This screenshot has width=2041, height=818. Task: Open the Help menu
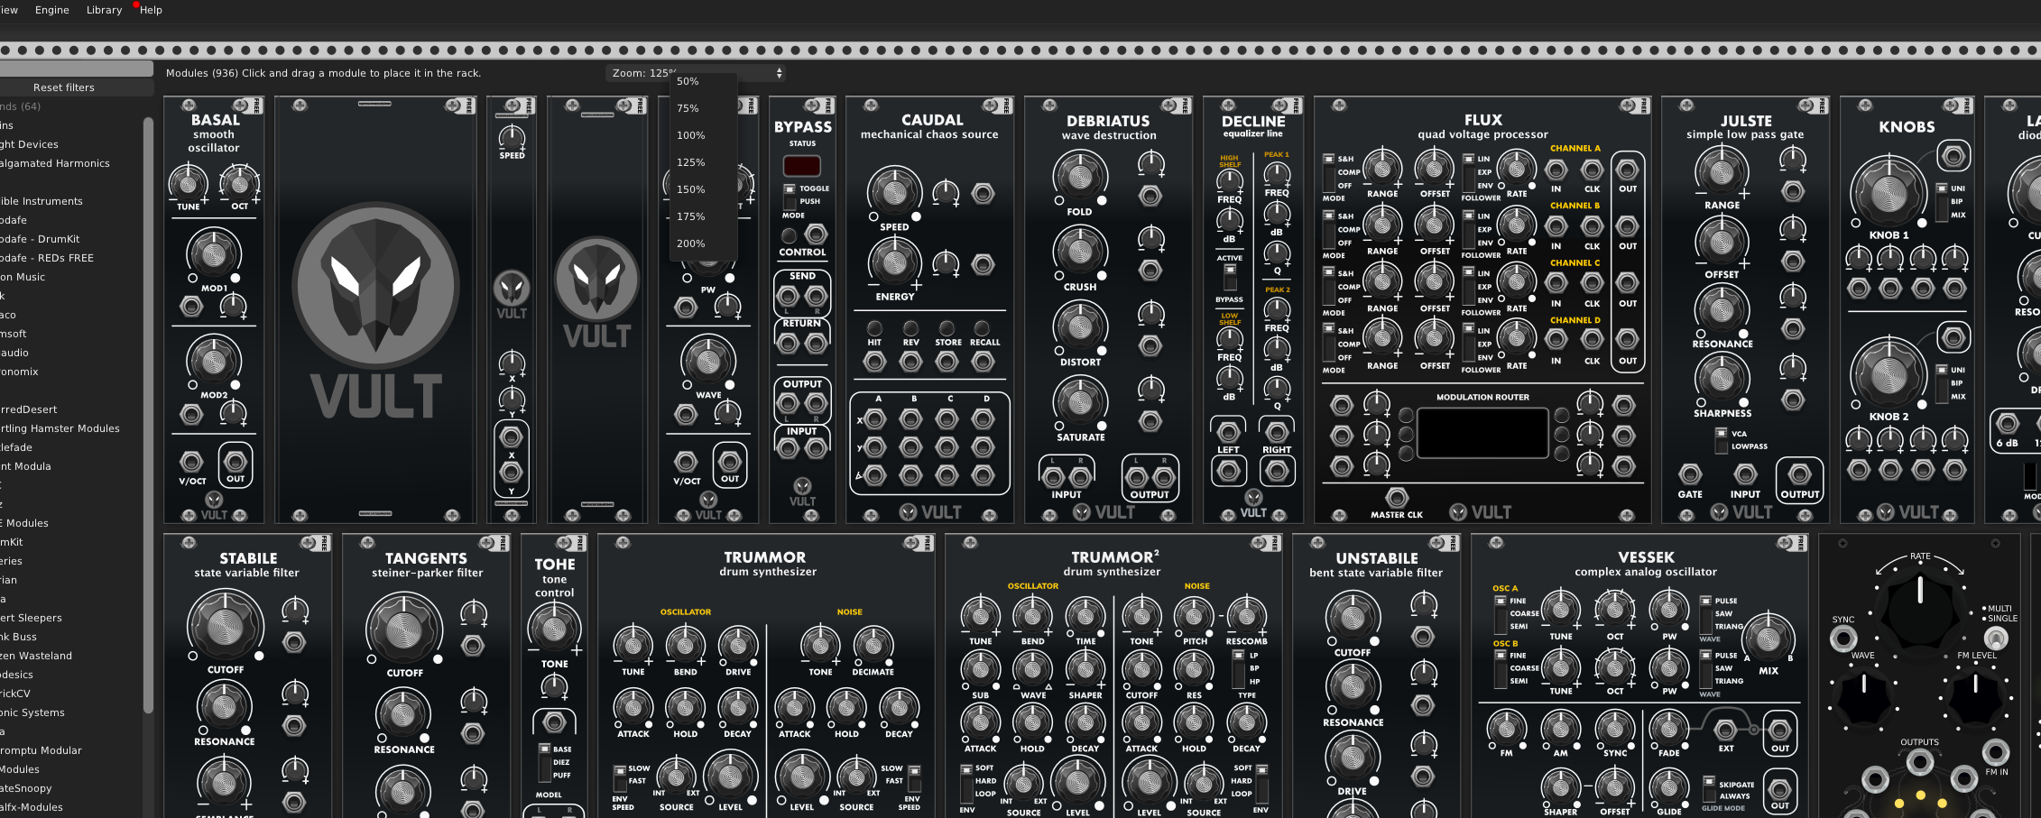pos(151,10)
